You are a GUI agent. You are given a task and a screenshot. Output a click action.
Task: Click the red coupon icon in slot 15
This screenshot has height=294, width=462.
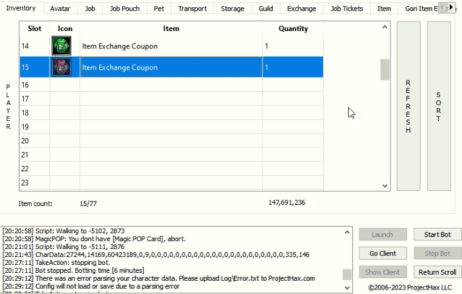[x=62, y=67]
